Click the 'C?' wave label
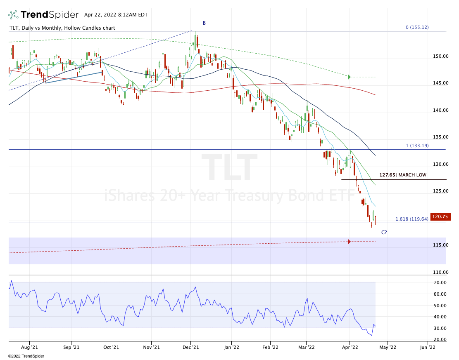The image size is (459, 360). (384, 233)
